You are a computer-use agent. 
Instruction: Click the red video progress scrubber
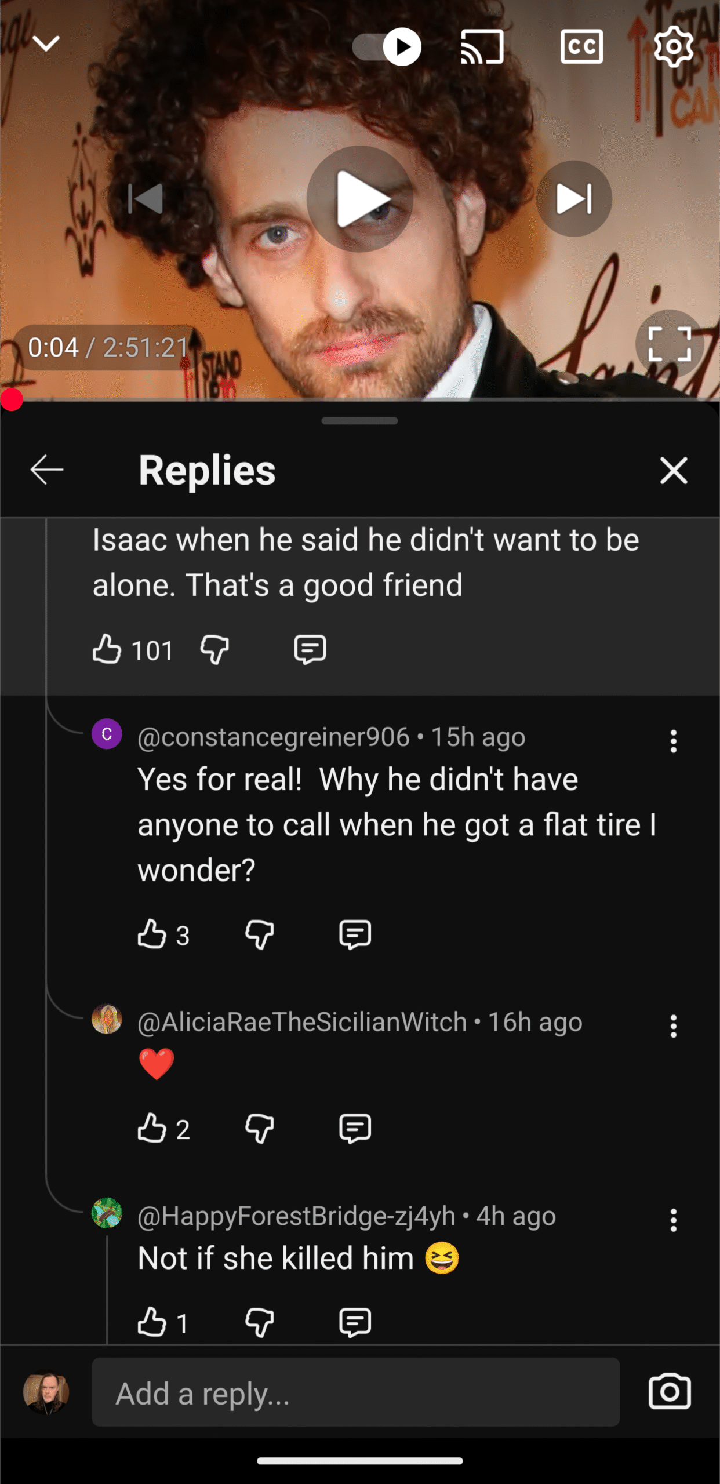(12, 399)
